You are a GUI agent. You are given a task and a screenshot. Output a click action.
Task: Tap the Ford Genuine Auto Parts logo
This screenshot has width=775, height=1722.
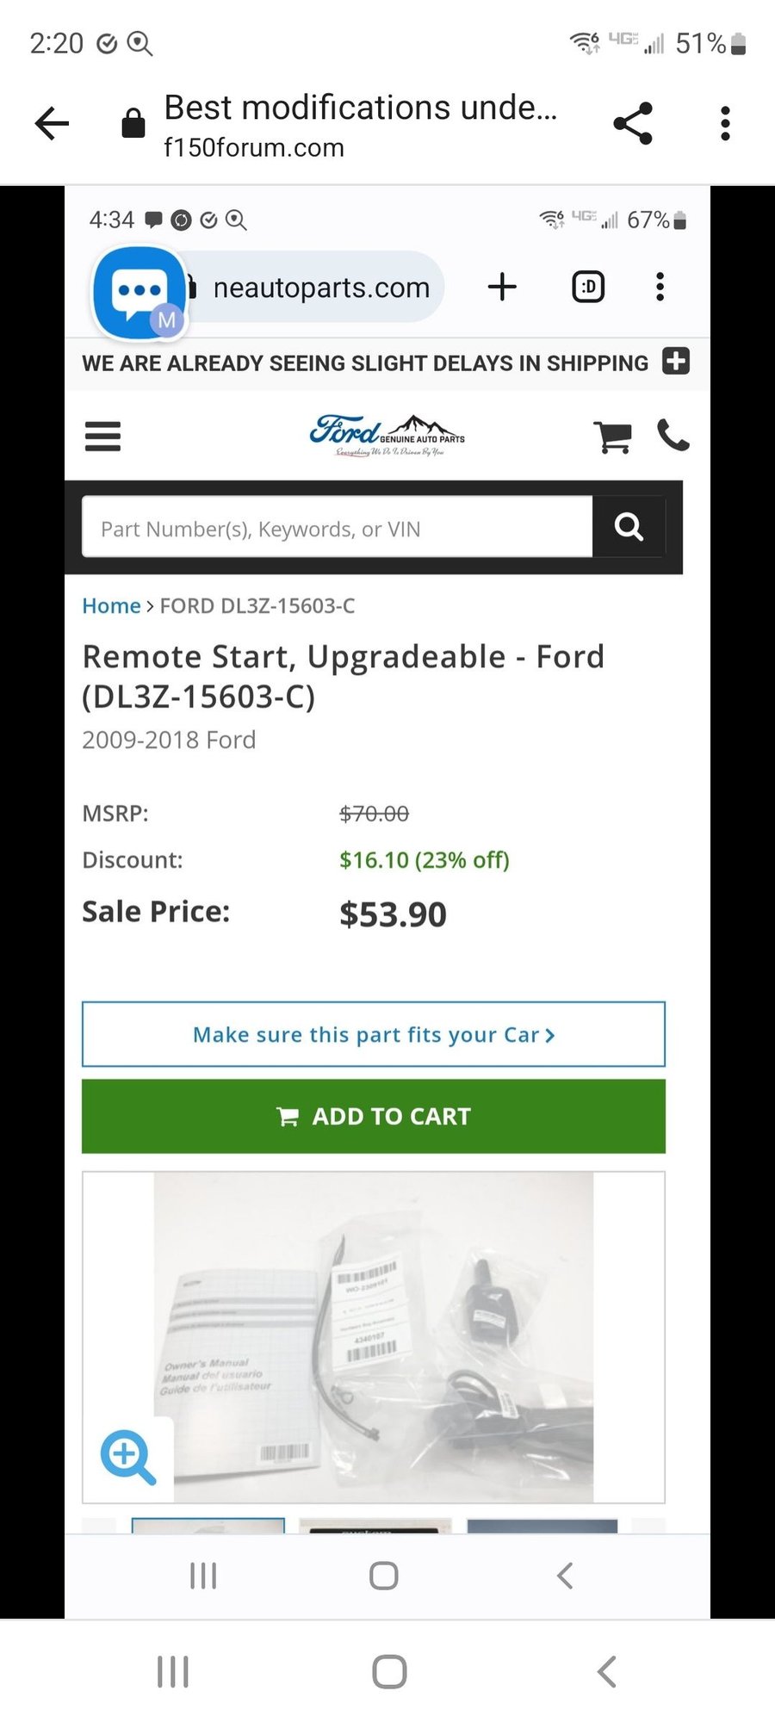(x=386, y=433)
